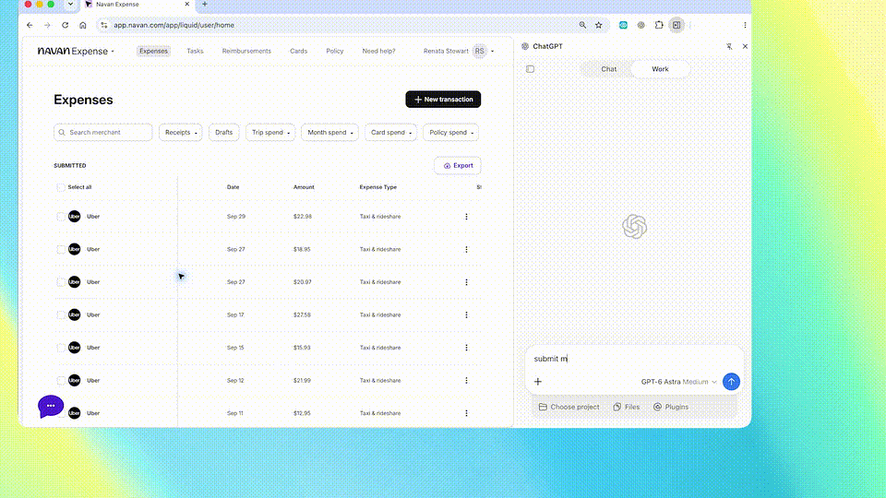This screenshot has width=886, height=498.
Task: Toggle the ChatGPT sidebar panel icon
Action: point(530,69)
